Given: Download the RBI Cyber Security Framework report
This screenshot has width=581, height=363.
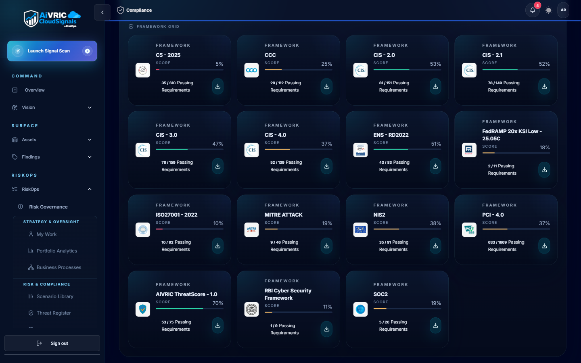Looking at the screenshot, I should tap(327, 329).
